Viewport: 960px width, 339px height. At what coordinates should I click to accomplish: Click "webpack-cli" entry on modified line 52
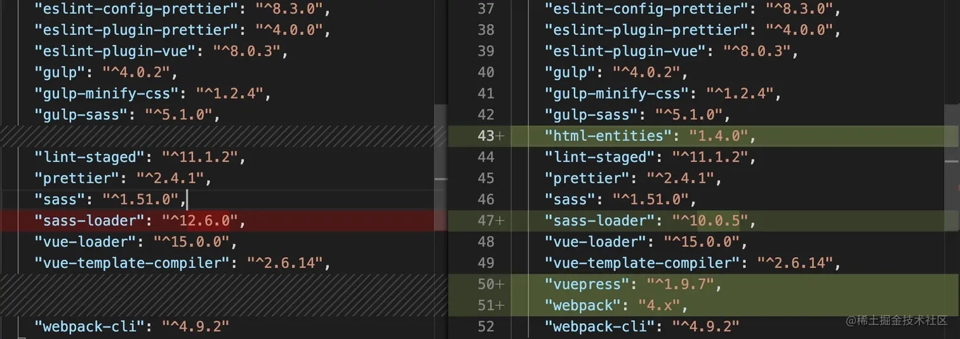pos(600,327)
